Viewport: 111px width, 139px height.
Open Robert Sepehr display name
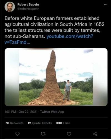pyautogui.click(x=28, y=4)
